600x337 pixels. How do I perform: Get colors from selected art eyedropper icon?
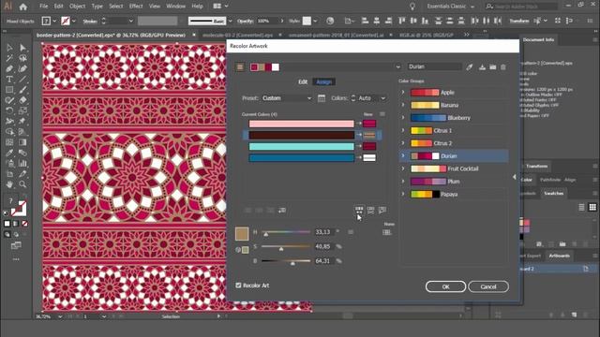click(470, 66)
